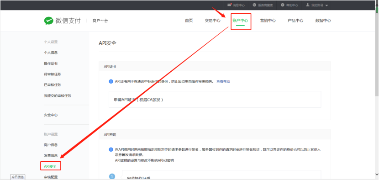379x180 pixels.
Task: Click the 我的账号 user silhouette icon
Action: tap(308, 5)
